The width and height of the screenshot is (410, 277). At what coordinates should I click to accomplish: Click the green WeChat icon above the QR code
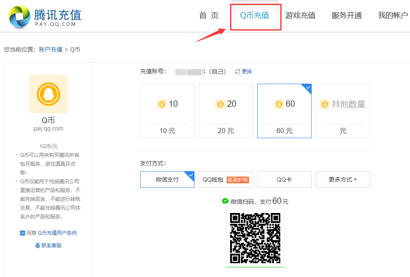[x=225, y=201]
